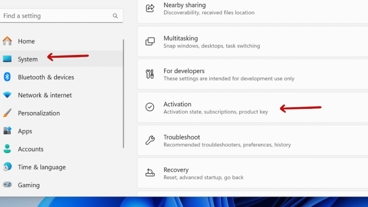Click the sidebar vertical scrollbar

[x=123, y=94]
